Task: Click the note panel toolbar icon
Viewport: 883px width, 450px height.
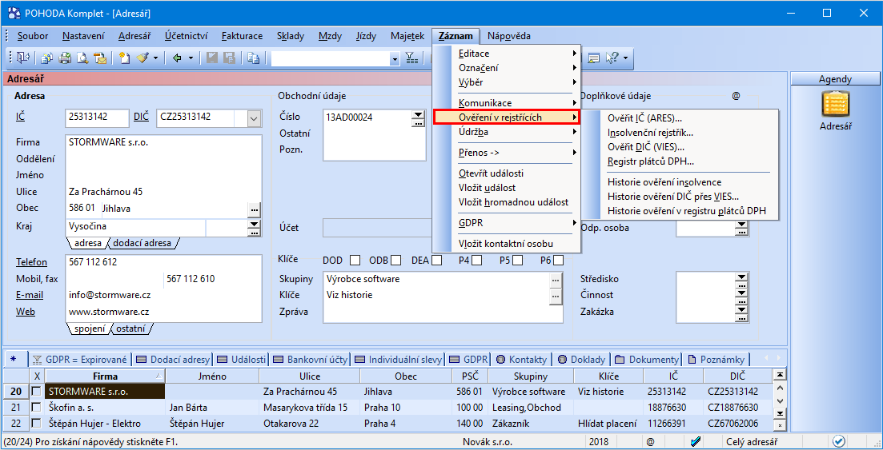Action: click(x=593, y=58)
